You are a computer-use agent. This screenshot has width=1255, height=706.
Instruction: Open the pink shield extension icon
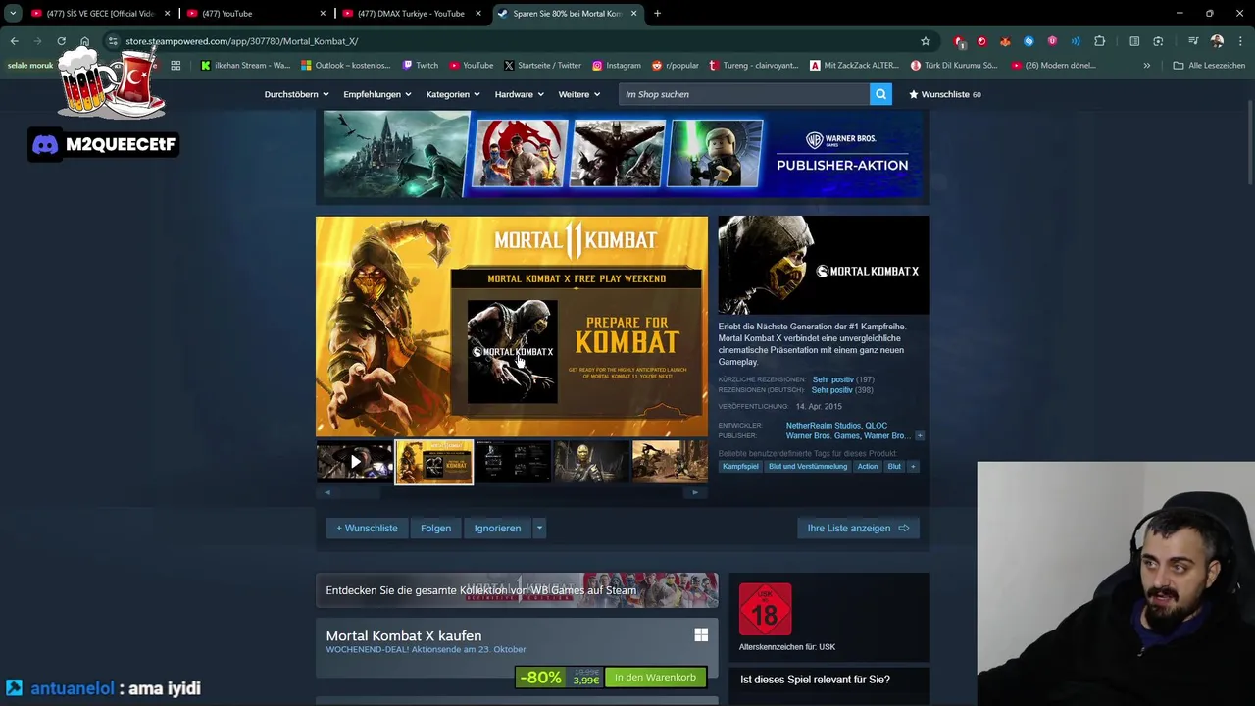click(1052, 41)
